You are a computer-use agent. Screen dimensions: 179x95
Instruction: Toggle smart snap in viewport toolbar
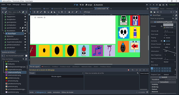click(x=59, y=12)
